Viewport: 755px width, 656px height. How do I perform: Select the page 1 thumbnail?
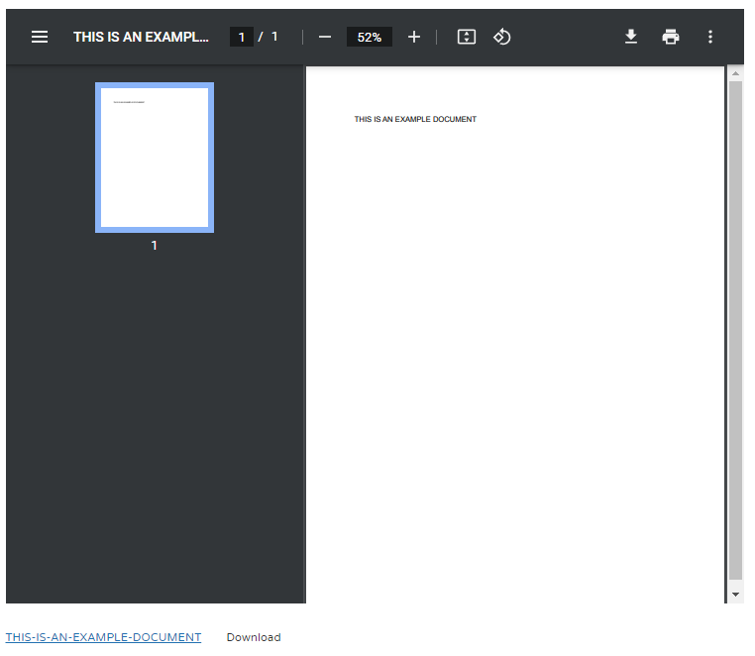tap(155, 158)
